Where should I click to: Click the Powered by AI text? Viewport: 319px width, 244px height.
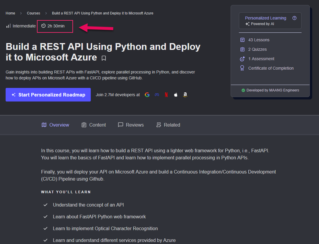point(263,24)
